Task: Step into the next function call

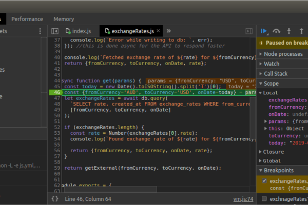Action: 288,31
